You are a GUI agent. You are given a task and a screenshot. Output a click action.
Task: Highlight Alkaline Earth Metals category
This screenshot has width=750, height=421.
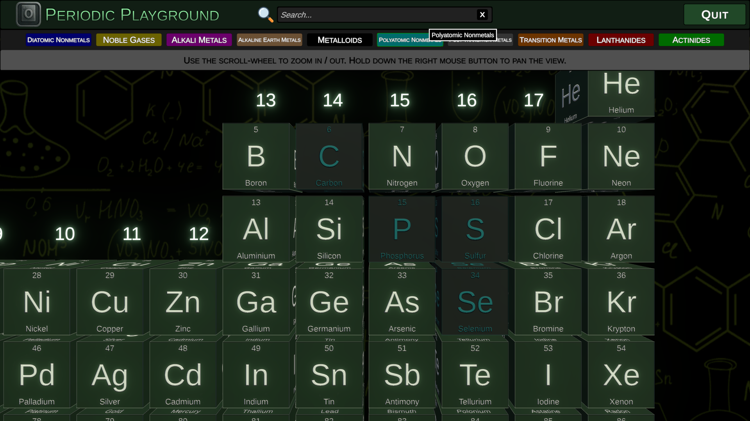coord(270,40)
